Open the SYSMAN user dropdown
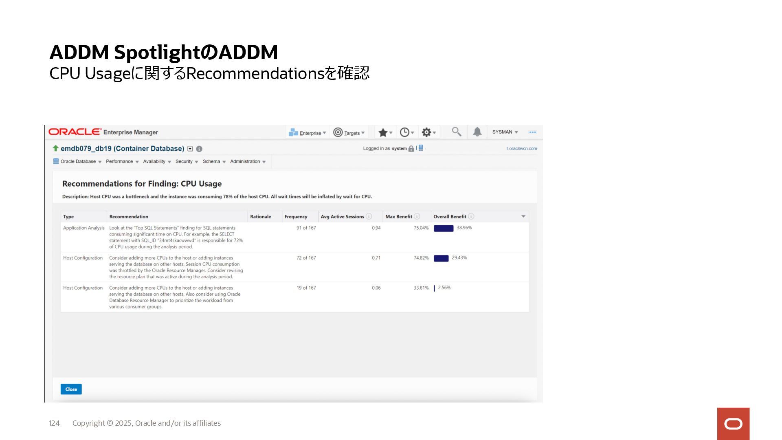Screen dimensions: 782x440 [505, 132]
